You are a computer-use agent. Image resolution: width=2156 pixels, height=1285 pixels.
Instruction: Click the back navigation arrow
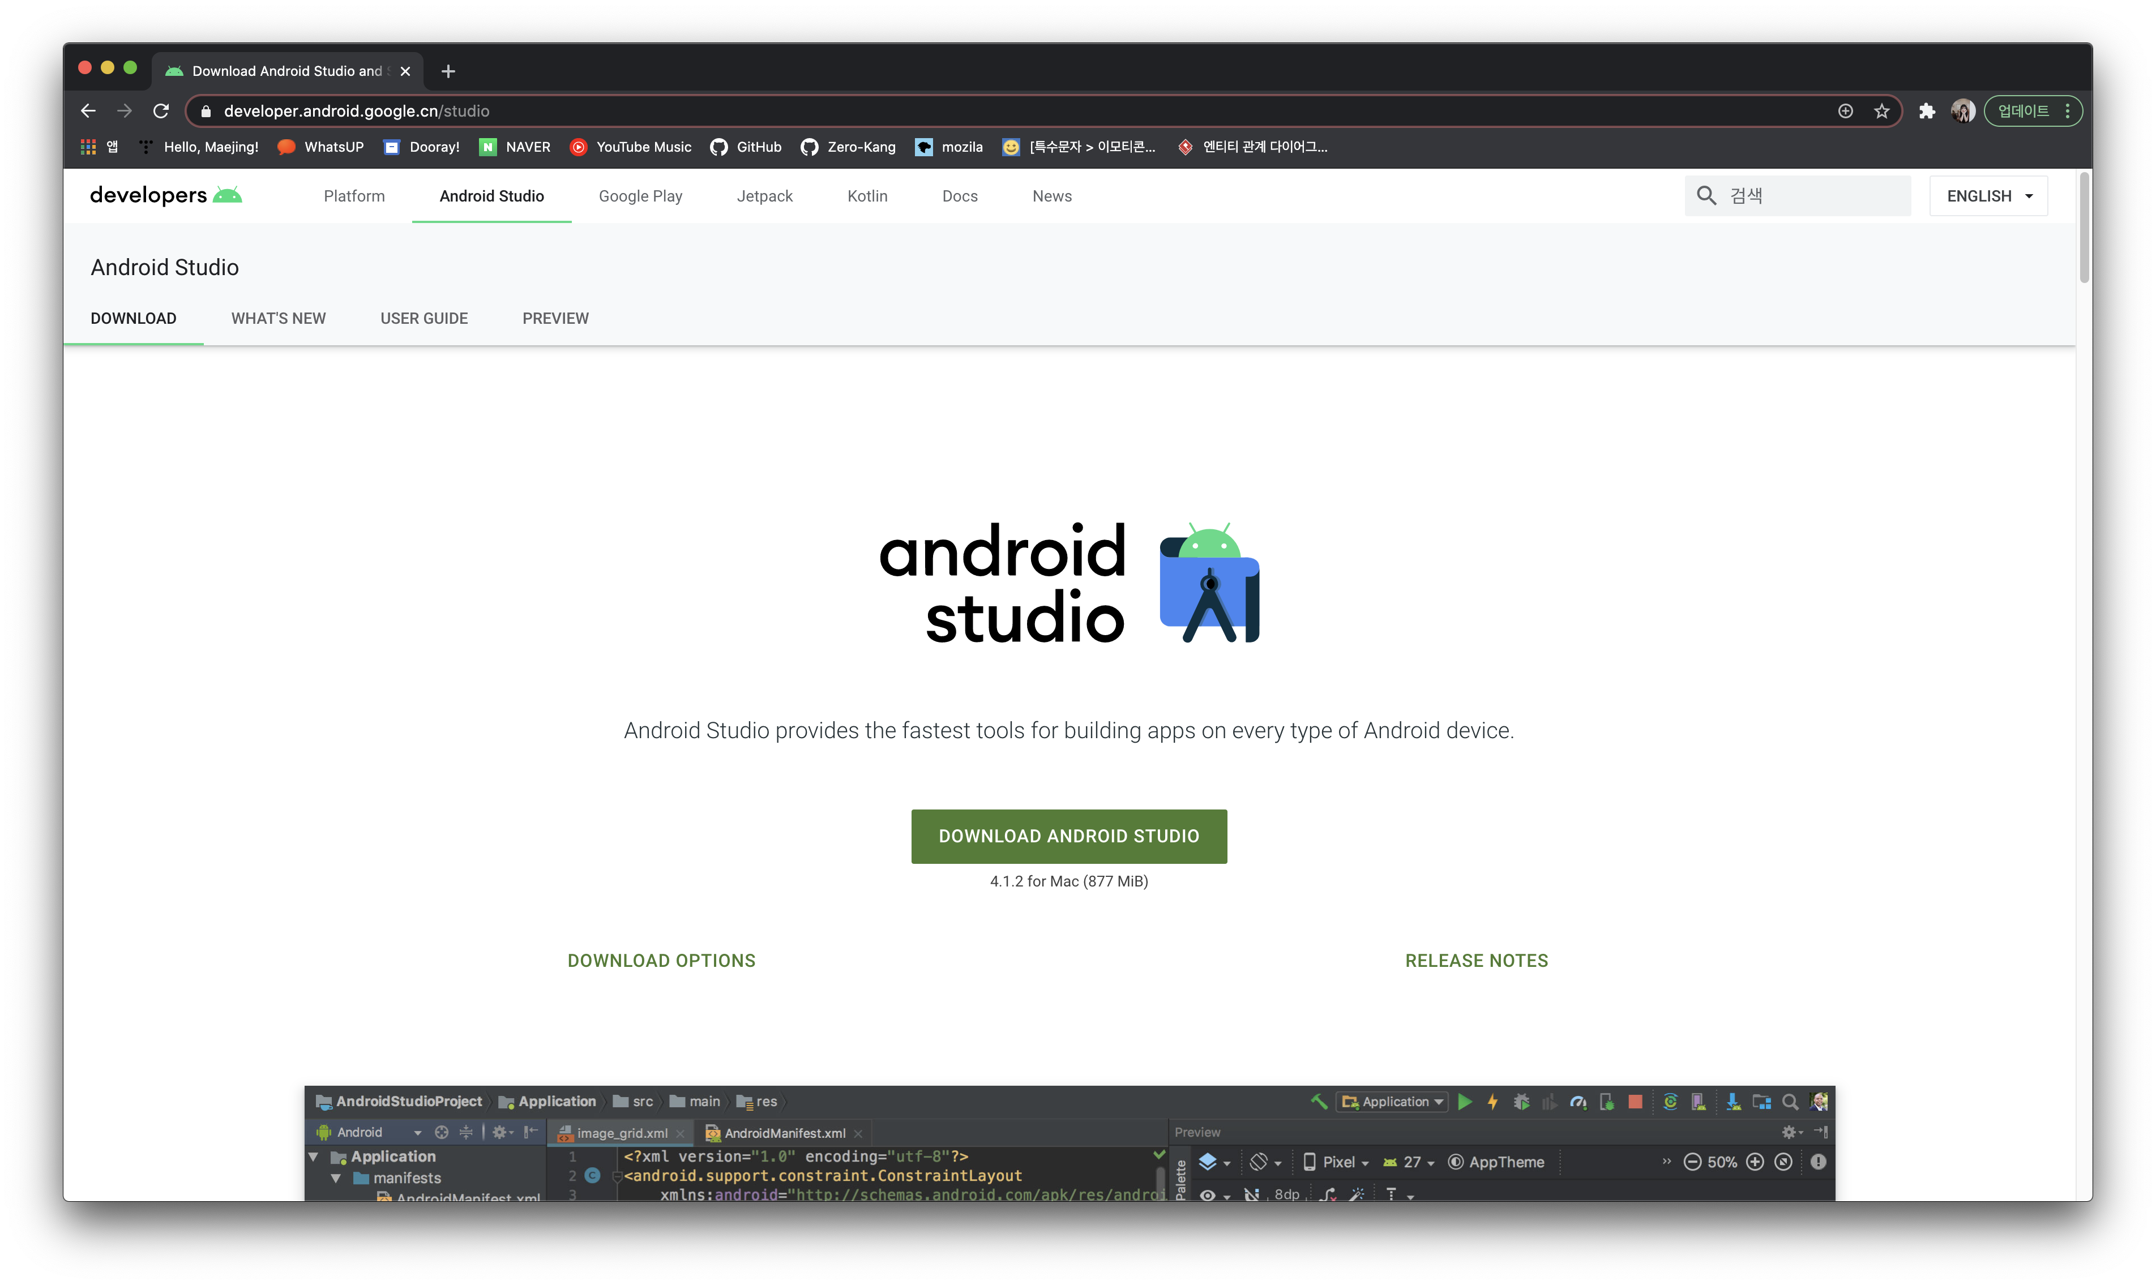(88, 111)
